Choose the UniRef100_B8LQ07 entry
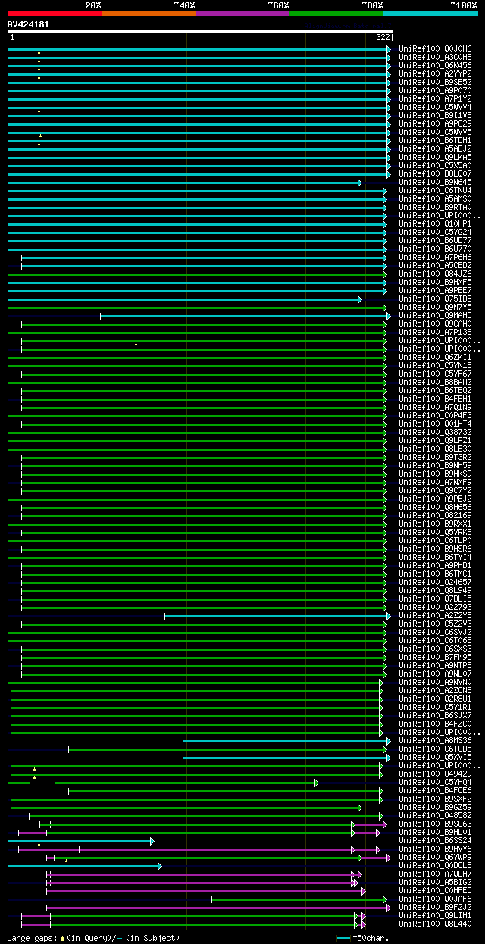This screenshot has height=944, width=485. pos(435,173)
